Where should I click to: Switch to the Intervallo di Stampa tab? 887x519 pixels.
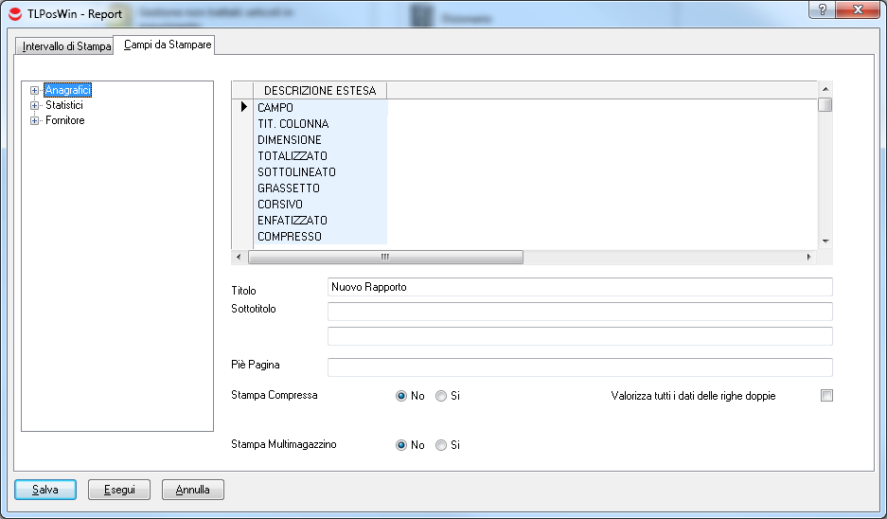[x=66, y=46]
